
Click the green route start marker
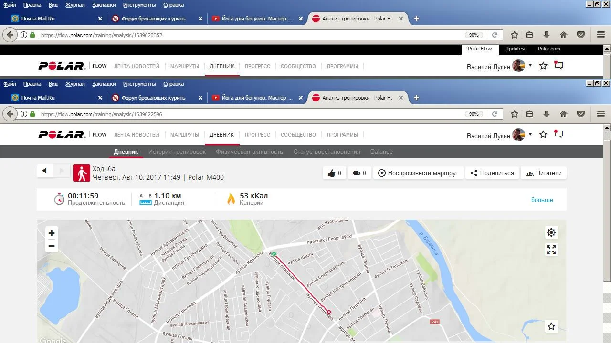274,254
